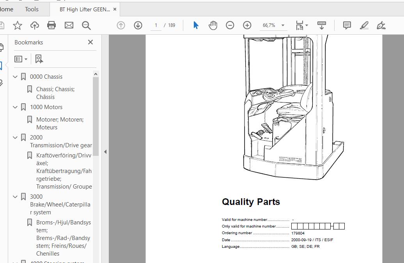The image size is (404, 263).
Task: Open the sign document pen tool
Action: (x=381, y=25)
